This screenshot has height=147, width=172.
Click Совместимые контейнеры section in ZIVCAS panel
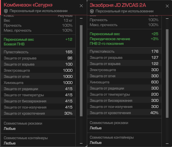pyautogui.click(x=124, y=140)
